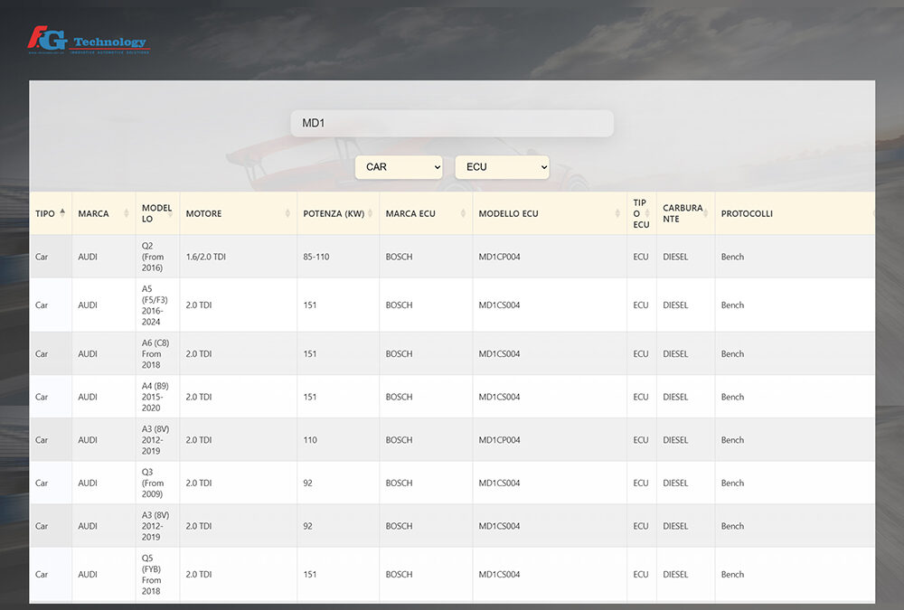Click the A5 (F5/F3) 2016-2024 model cell
The image size is (904, 610).
(155, 305)
